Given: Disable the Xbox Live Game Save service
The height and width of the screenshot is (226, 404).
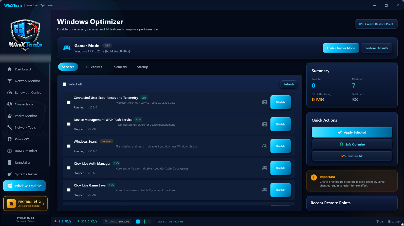Looking at the screenshot, I should click(280, 190).
